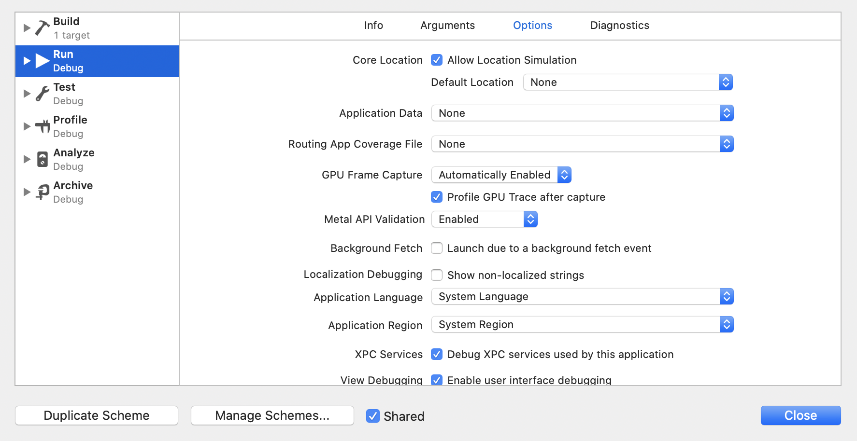Expand the Build scheme disclosure triangle
Image resolution: width=857 pixels, height=441 pixels.
coord(27,28)
